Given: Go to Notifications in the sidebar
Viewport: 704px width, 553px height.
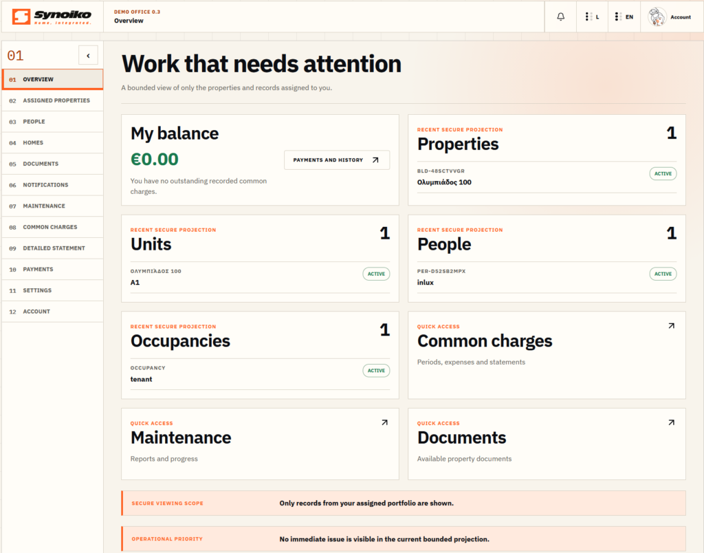Looking at the screenshot, I should (x=52, y=185).
